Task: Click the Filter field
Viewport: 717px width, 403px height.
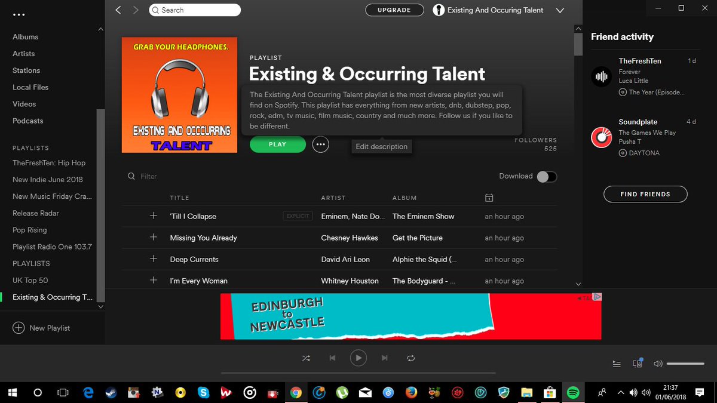Action: pos(148,177)
